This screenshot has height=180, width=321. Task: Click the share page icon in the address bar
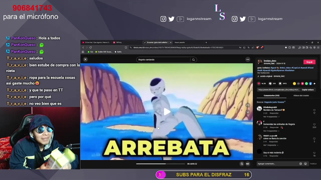253,47
